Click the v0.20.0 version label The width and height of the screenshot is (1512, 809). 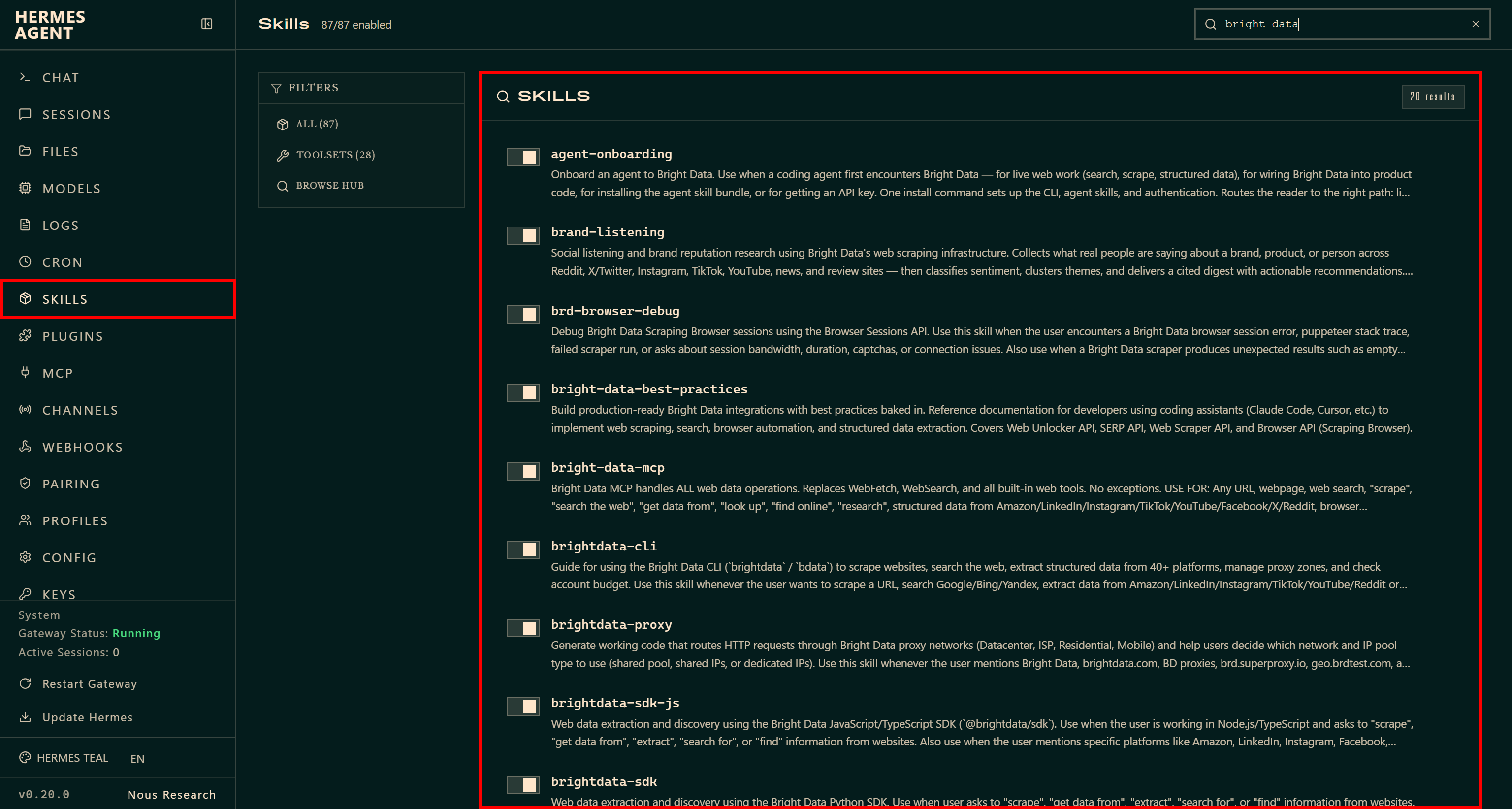tap(44, 794)
